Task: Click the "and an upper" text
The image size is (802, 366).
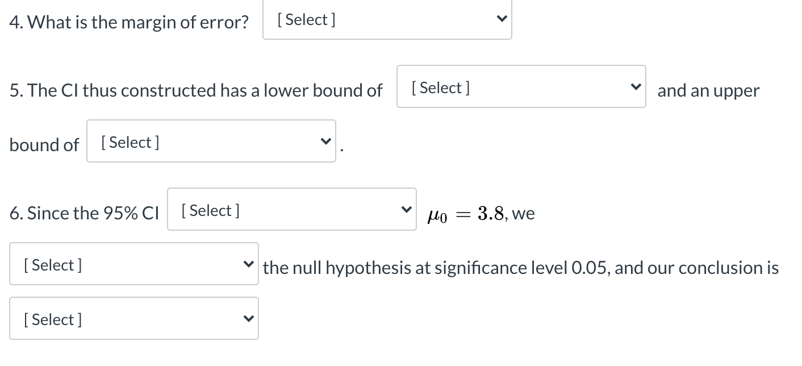Action: point(708,90)
